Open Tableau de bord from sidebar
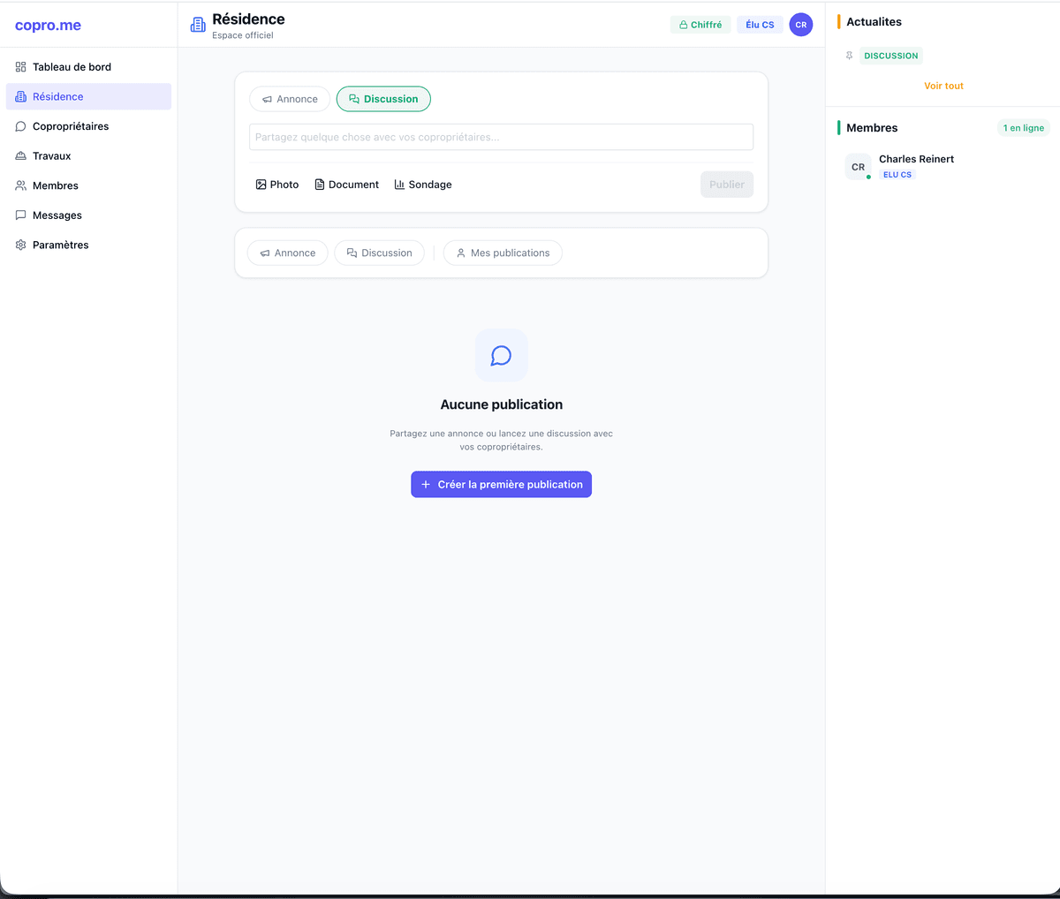The image size is (1060, 899). (x=72, y=67)
